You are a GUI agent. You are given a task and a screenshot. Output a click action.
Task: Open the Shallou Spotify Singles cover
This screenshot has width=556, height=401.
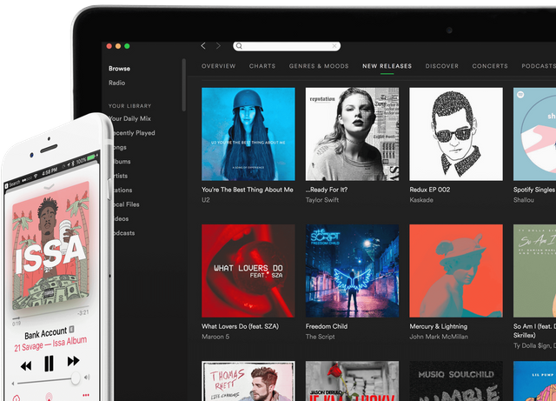click(x=535, y=134)
